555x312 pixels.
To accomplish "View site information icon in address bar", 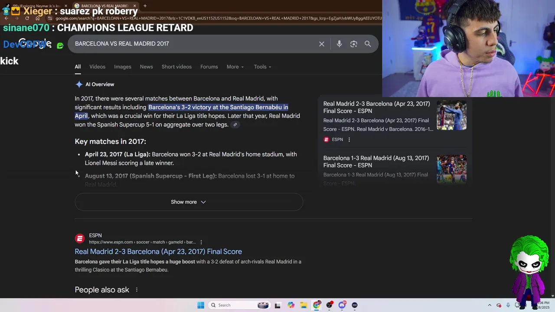I will [50, 18].
